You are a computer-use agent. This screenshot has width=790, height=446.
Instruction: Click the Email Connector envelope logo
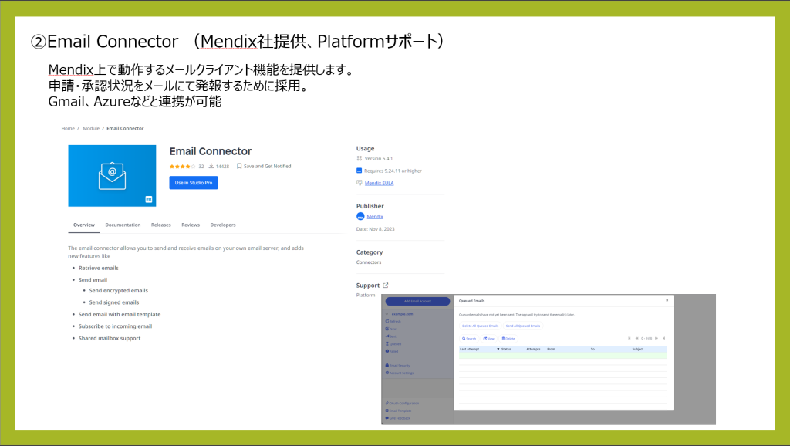pyautogui.click(x=112, y=175)
